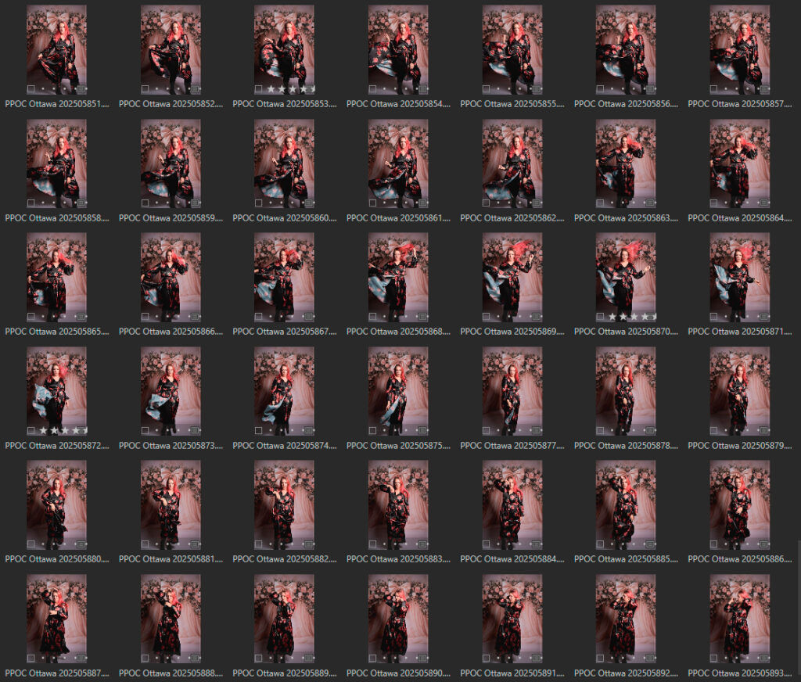Click the variants badge icon on thumbnail 202505893
This screenshot has width=801, height=682.
[x=764, y=658]
